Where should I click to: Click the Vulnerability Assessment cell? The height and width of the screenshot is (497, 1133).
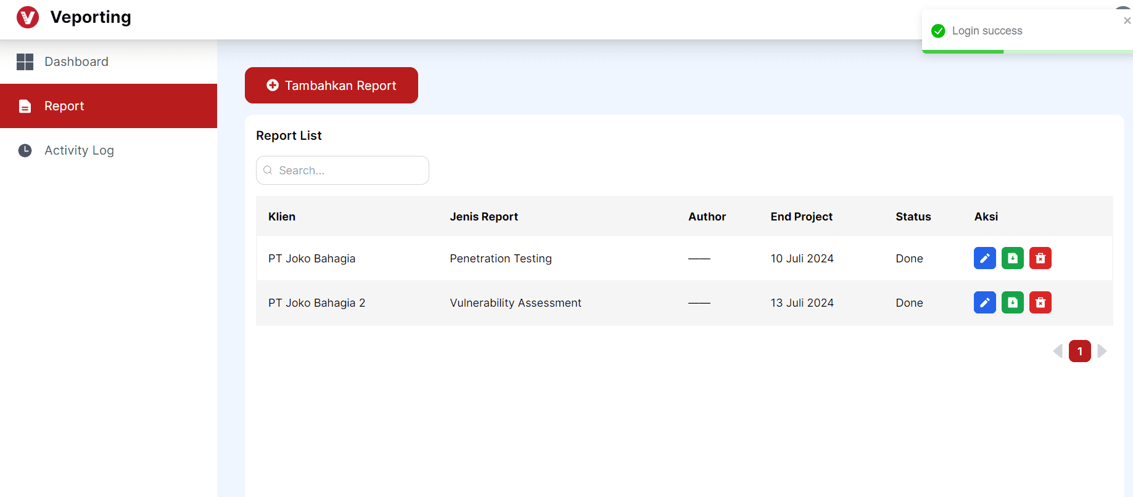[x=516, y=303]
